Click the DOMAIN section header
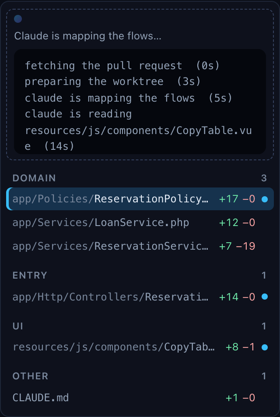Screen dimensions: 280x417 tap(34, 178)
